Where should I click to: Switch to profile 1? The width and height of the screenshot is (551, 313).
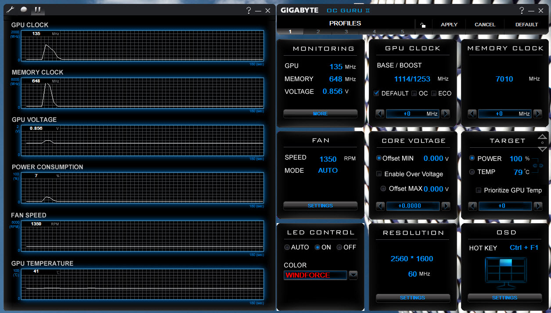(290, 32)
